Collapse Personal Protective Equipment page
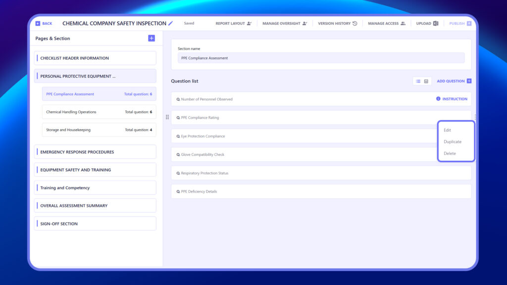The image size is (507, 285). click(95, 76)
